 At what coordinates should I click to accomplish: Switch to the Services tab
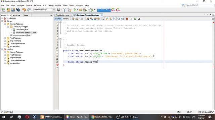click(16, 15)
